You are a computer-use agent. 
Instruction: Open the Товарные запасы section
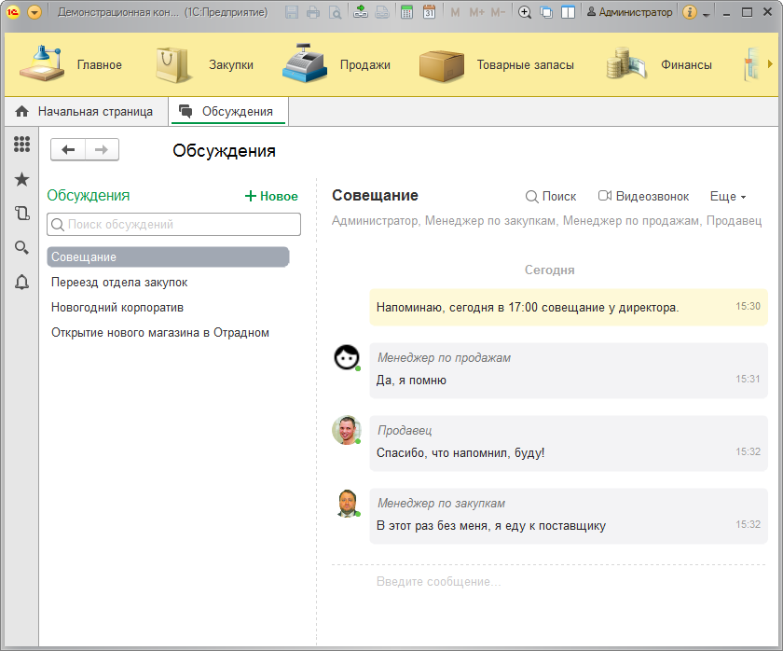click(x=496, y=65)
